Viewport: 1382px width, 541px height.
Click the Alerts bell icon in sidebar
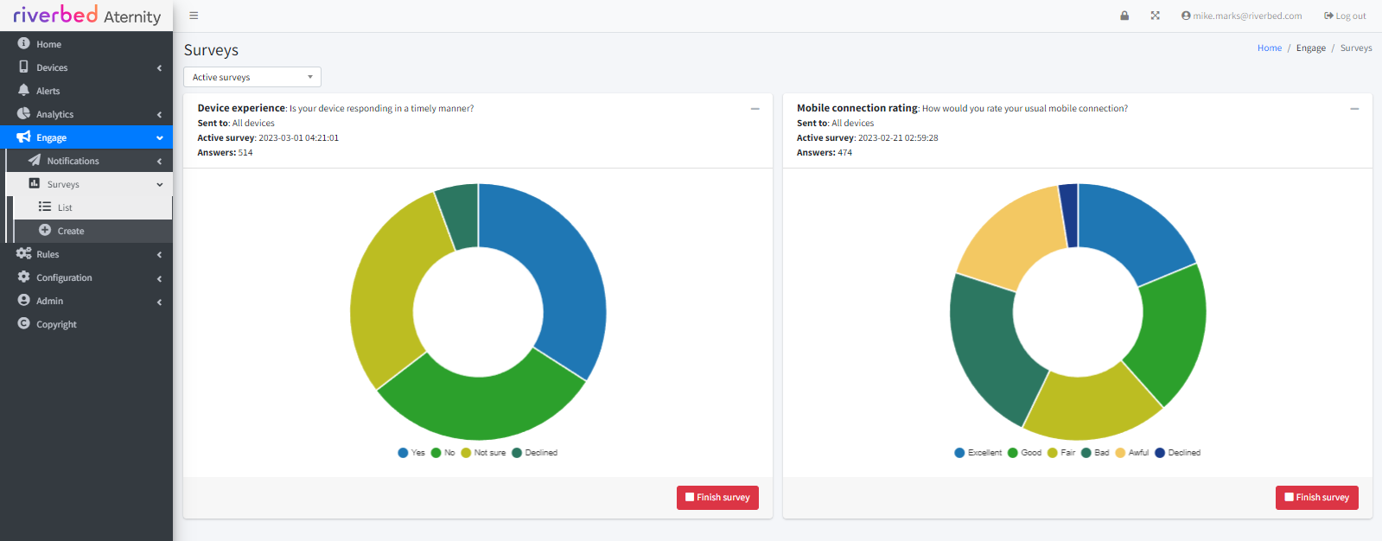[23, 91]
